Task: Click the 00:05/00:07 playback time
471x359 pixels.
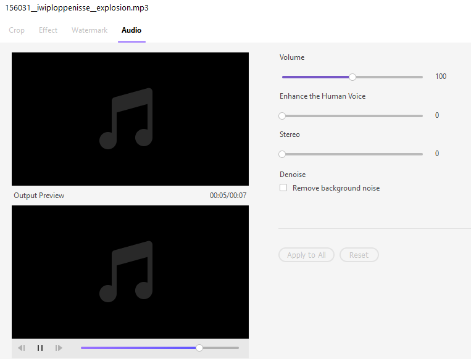Action: point(228,196)
